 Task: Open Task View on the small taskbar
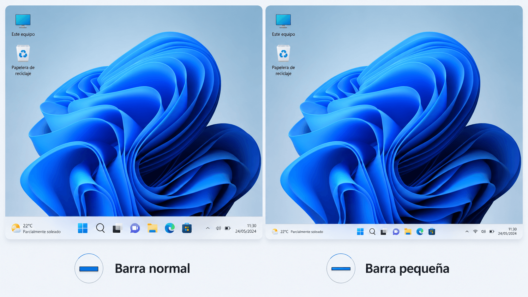[384, 232]
